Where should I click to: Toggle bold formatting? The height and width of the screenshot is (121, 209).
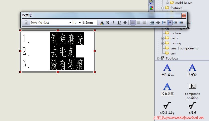point(108,23)
